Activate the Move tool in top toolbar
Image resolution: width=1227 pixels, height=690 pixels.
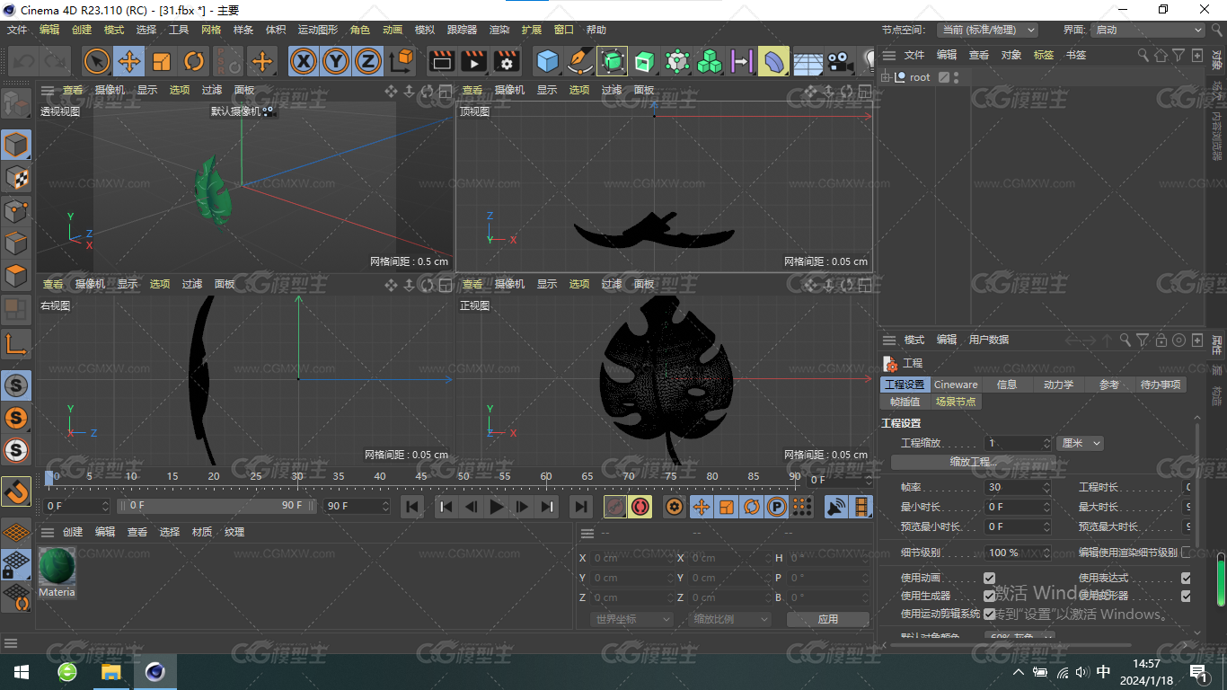(129, 61)
